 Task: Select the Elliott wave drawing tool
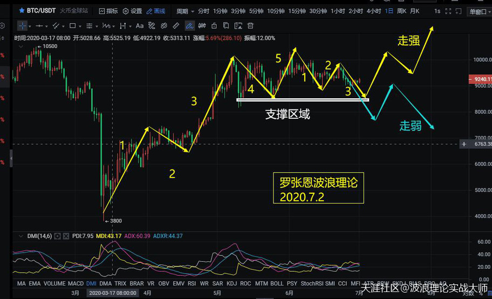106,26
